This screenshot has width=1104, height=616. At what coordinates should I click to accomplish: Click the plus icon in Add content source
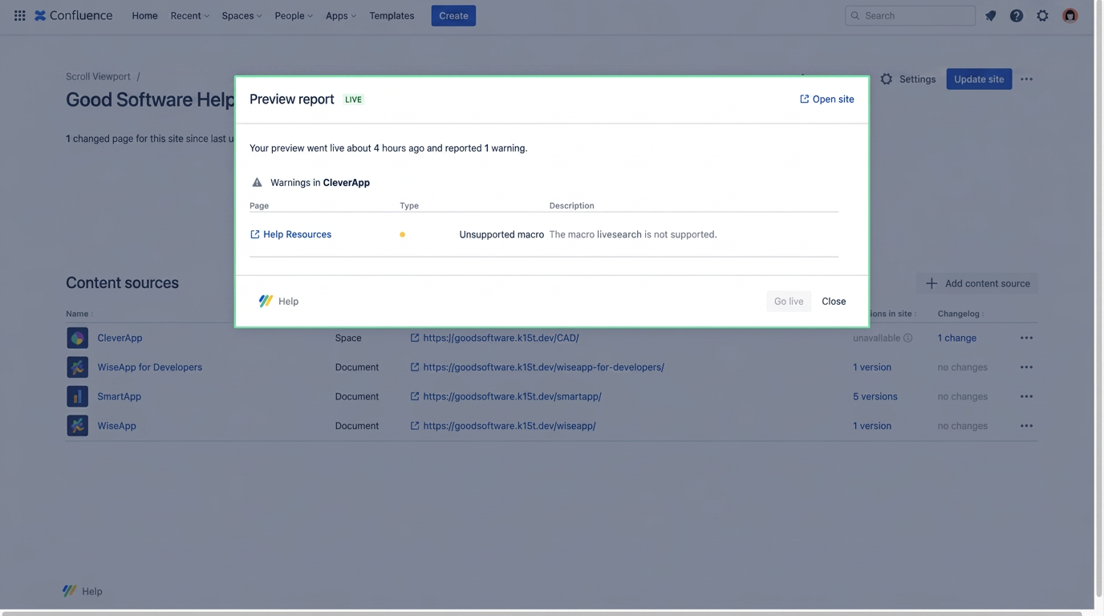click(x=931, y=283)
